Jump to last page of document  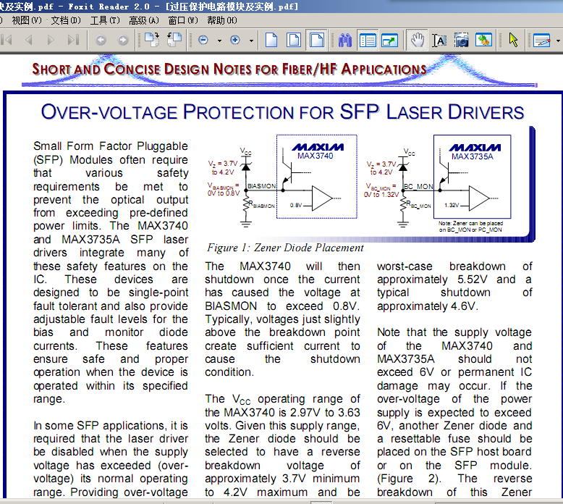[x=73, y=40]
